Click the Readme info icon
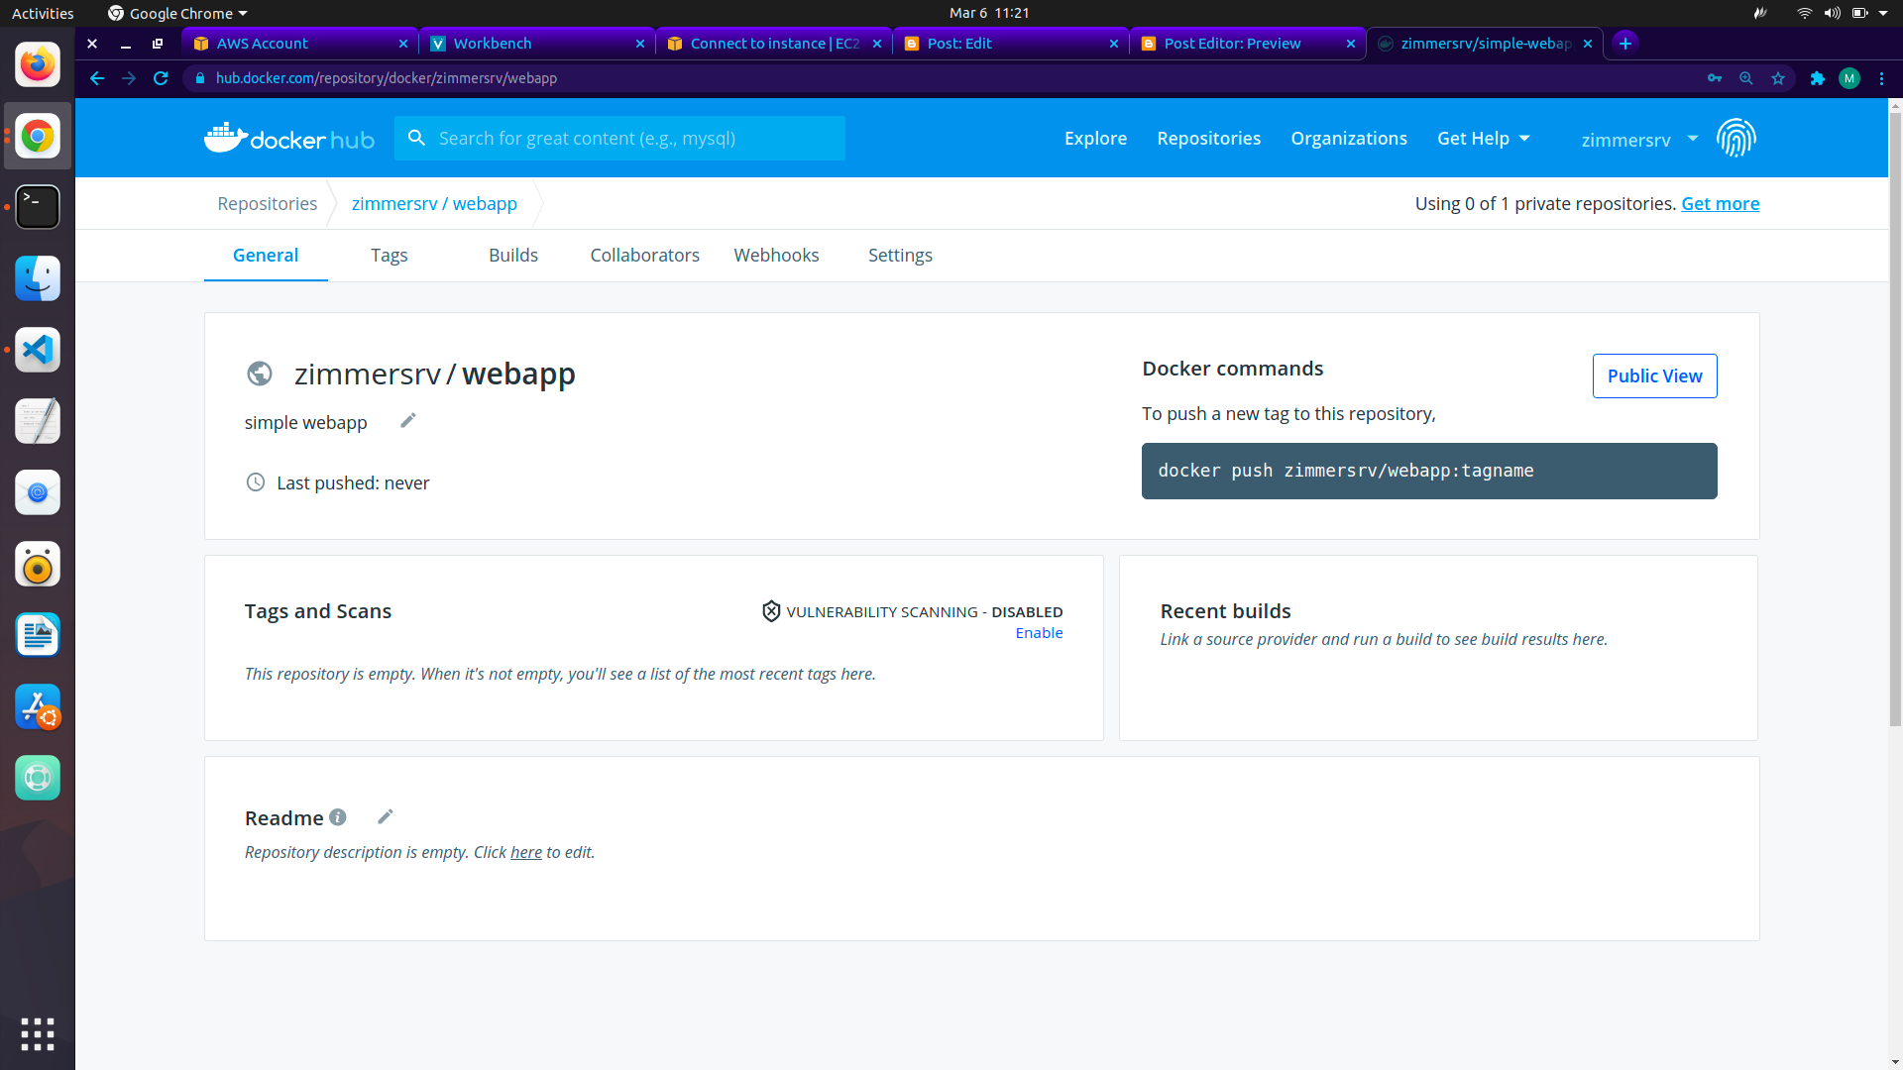This screenshot has height=1070, width=1903. click(338, 816)
